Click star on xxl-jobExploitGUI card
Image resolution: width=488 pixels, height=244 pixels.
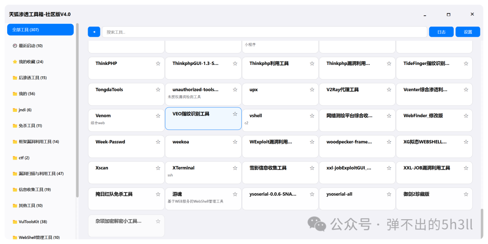click(389, 168)
